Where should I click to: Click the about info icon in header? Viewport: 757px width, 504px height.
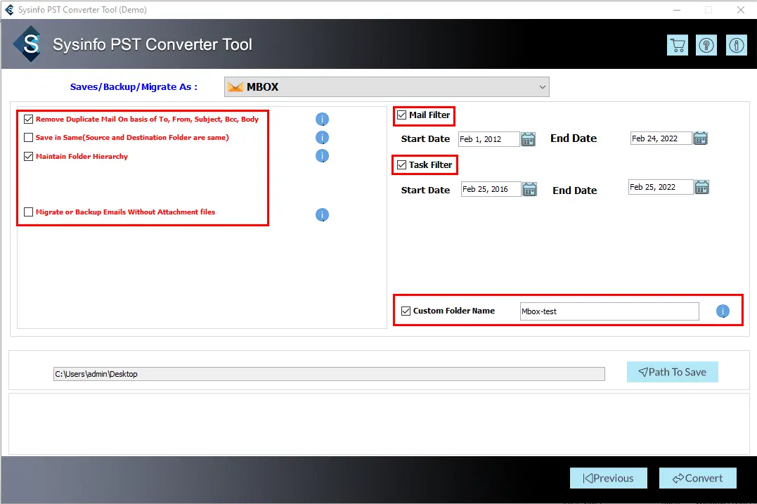(x=736, y=45)
